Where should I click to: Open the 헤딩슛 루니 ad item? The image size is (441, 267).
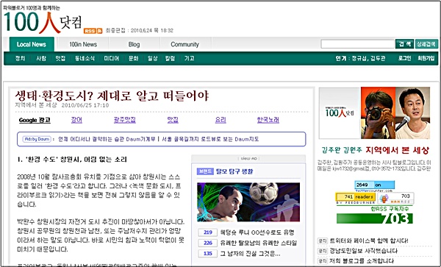pyautogui.click(x=257, y=232)
